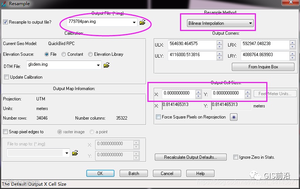This screenshot has width=300, height=189.
Task: Enable Update Calibration checkbox
Action: (6, 77)
